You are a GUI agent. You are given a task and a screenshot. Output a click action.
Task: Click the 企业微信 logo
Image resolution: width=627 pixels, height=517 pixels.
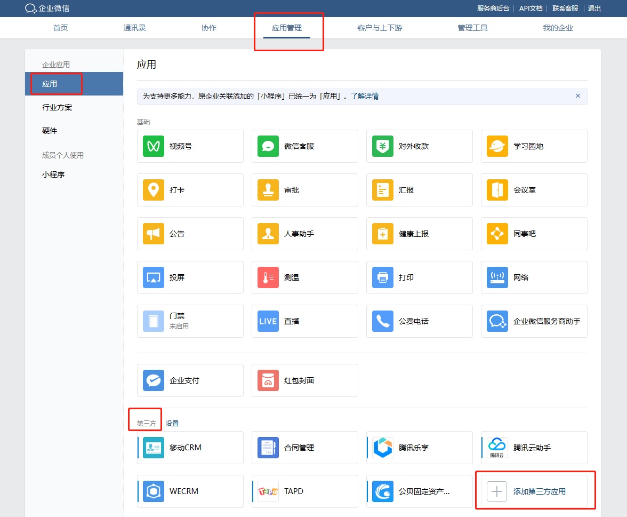click(47, 8)
